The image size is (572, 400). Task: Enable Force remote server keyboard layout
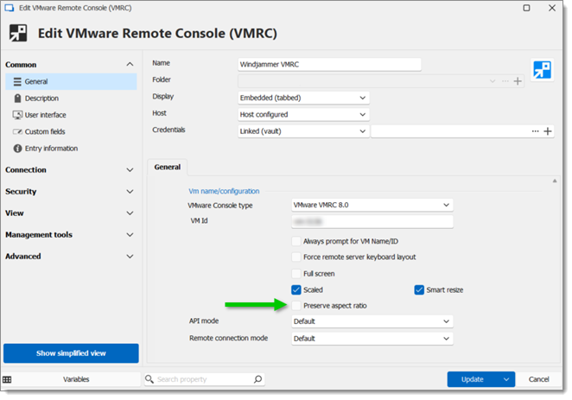(x=296, y=257)
